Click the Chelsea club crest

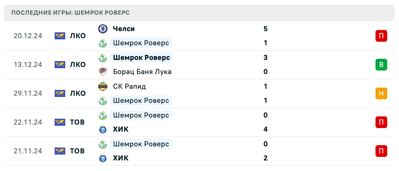pyautogui.click(x=103, y=29)
